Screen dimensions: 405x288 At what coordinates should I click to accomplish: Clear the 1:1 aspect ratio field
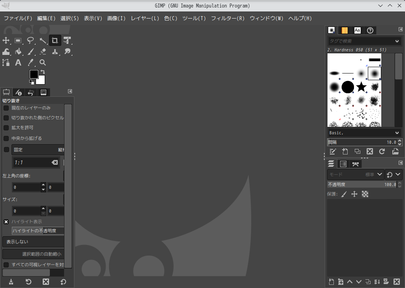point(55,162)
